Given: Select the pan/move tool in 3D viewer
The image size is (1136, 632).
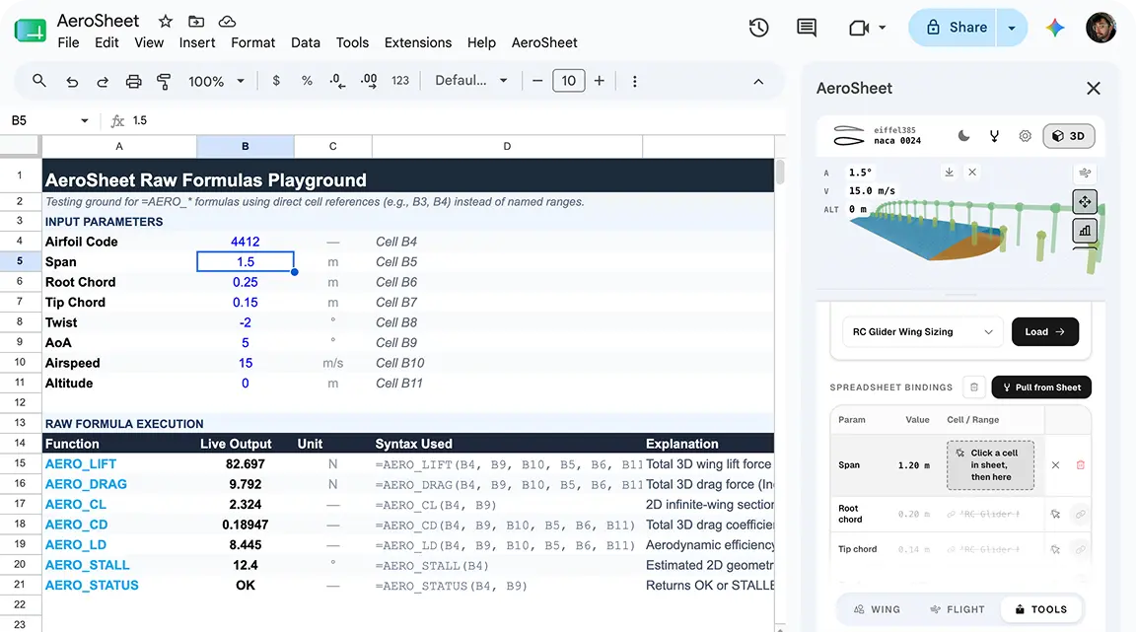Looking at the screenshot, I should click(1085, 201).
